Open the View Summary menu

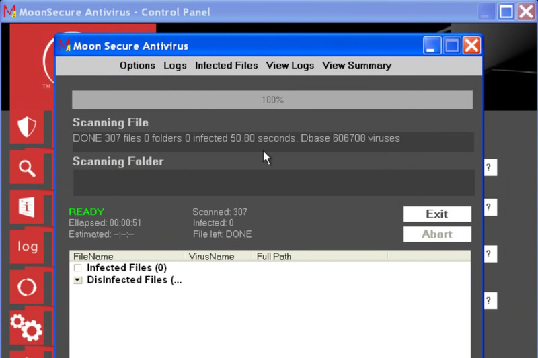[x=357, y=65]
